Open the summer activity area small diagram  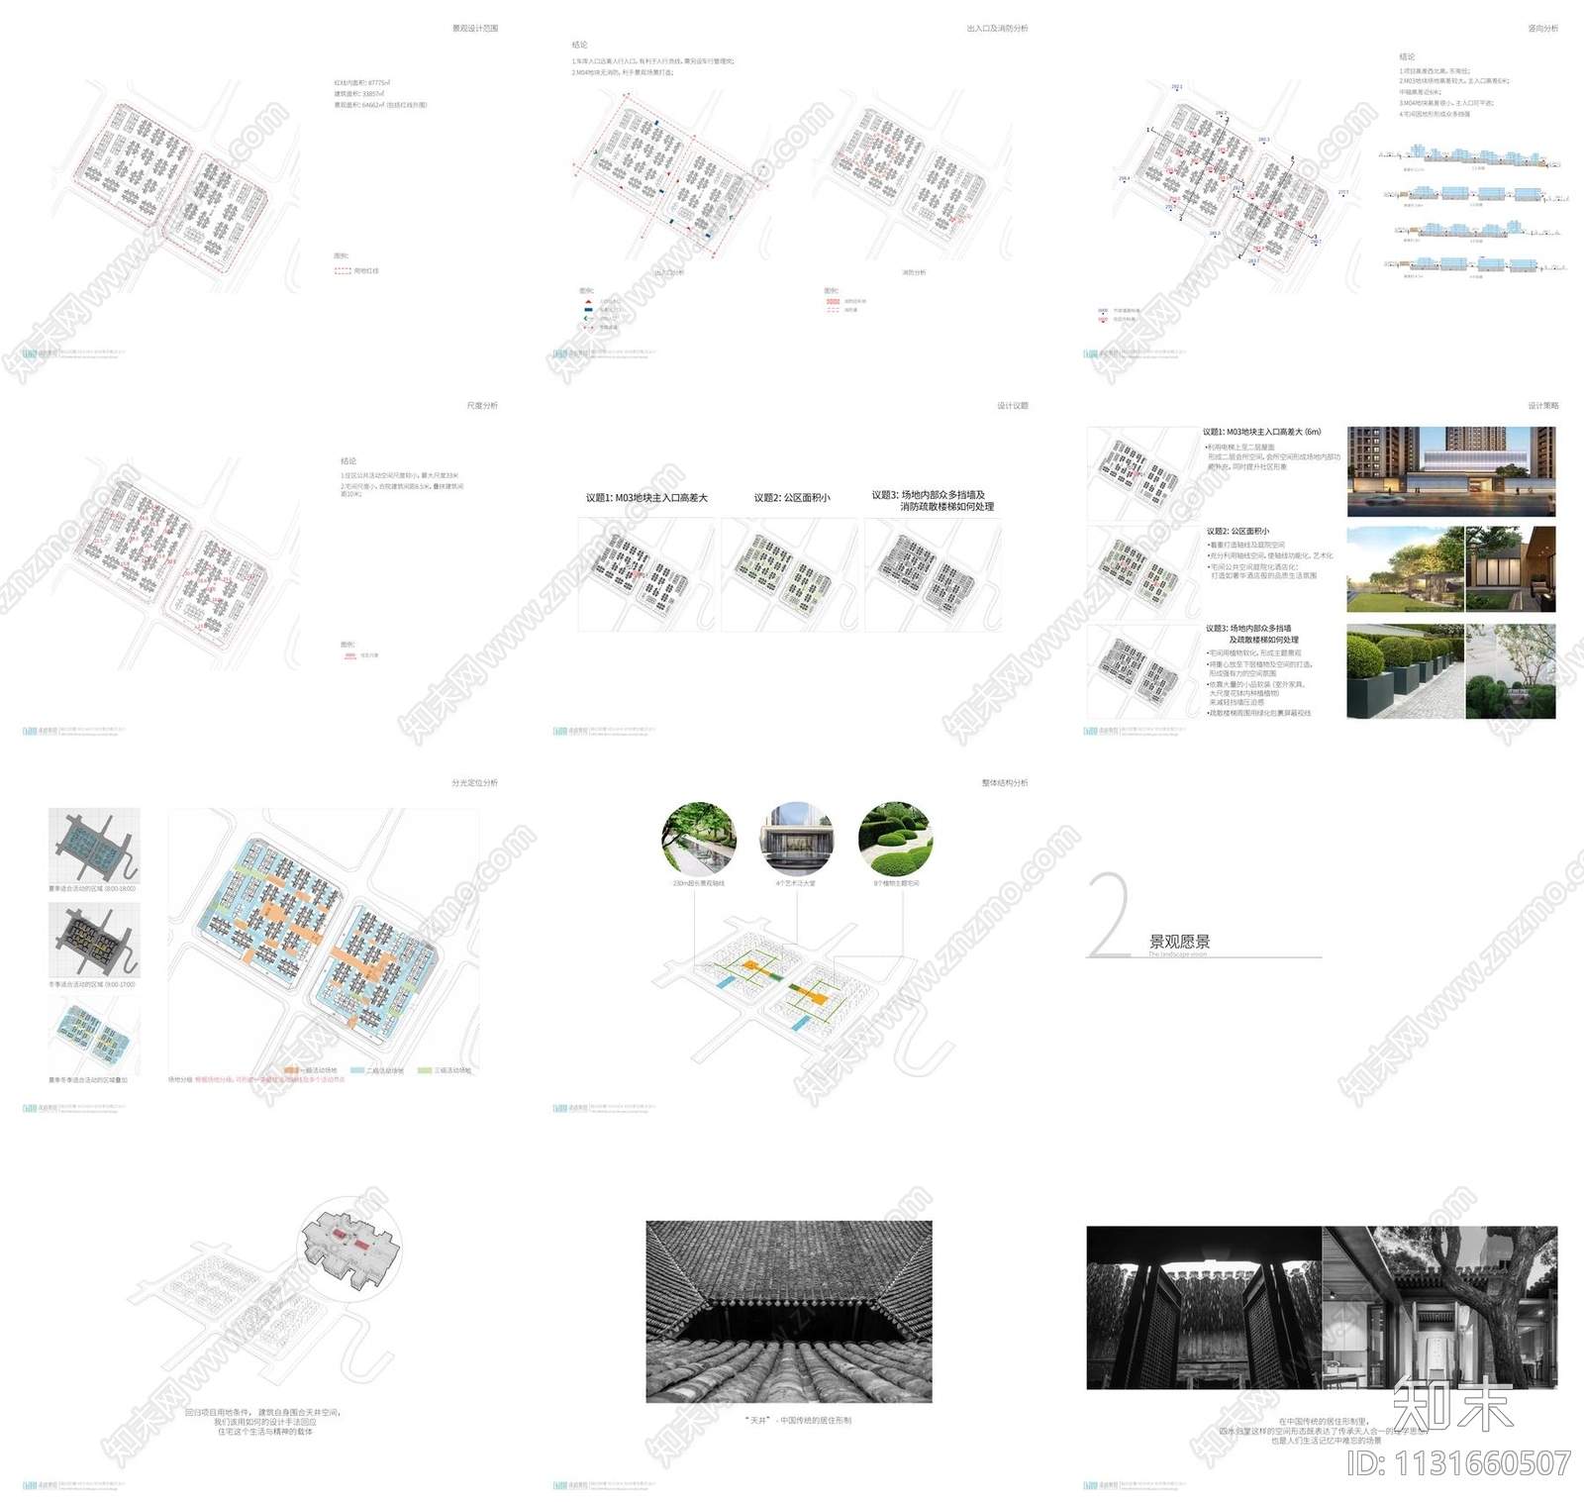(94, 847)
